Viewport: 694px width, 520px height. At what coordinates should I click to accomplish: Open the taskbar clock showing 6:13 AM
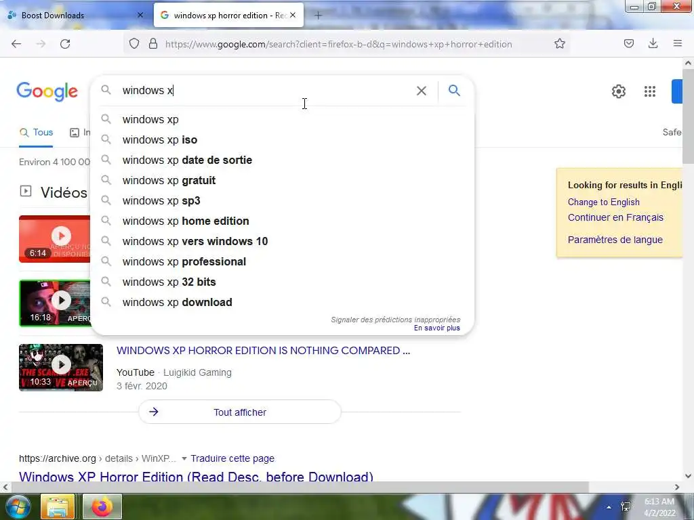coord(659,507)
